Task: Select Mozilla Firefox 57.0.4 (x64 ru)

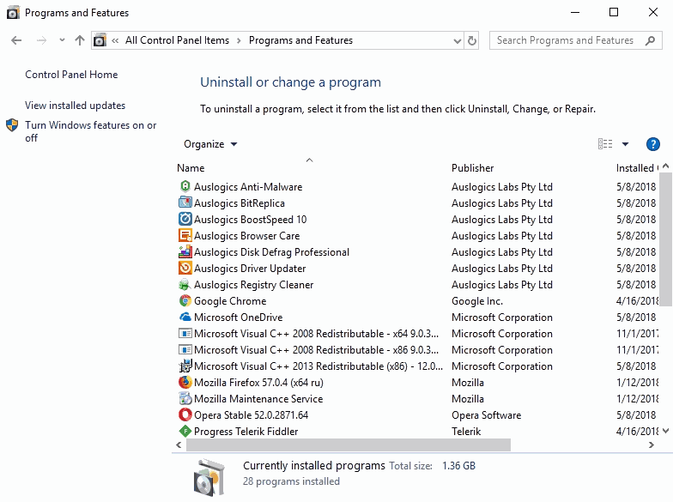Action: (x=259, y=383)
